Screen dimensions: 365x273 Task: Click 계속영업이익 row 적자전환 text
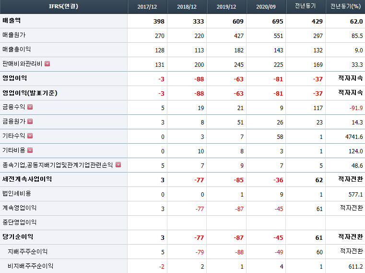point(352,208)
